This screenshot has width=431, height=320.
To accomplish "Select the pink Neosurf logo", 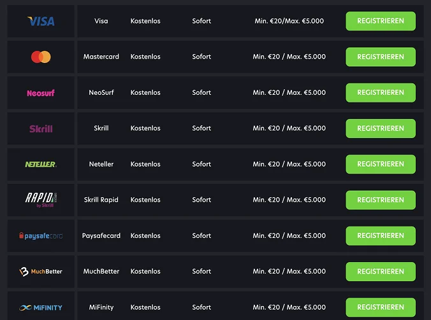I will 41,93.
